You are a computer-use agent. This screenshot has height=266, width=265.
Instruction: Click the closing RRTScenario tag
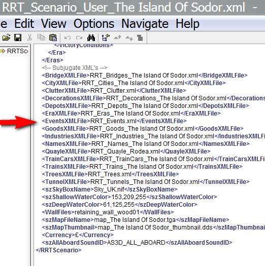pos(59,250)
